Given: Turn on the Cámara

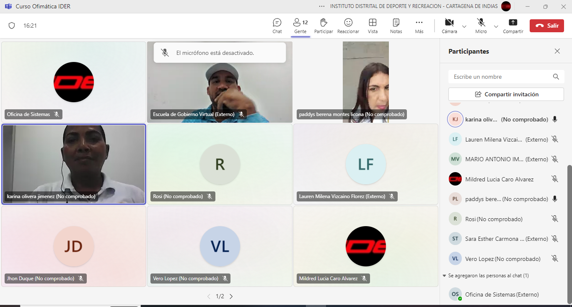Looking at the screenshot, I should [x=449, y=26].
